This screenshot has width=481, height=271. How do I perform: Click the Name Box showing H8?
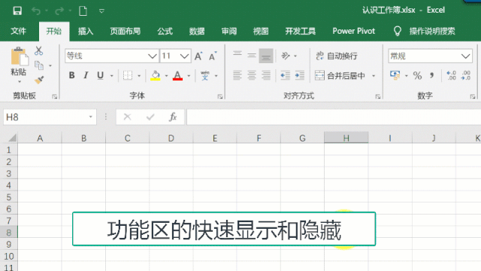[x=50, y=117]
